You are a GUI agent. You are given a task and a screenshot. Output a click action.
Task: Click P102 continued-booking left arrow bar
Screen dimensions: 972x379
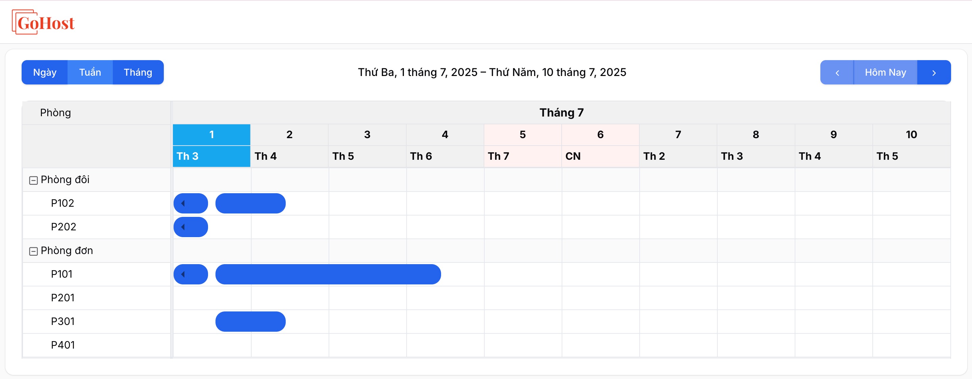190,203
